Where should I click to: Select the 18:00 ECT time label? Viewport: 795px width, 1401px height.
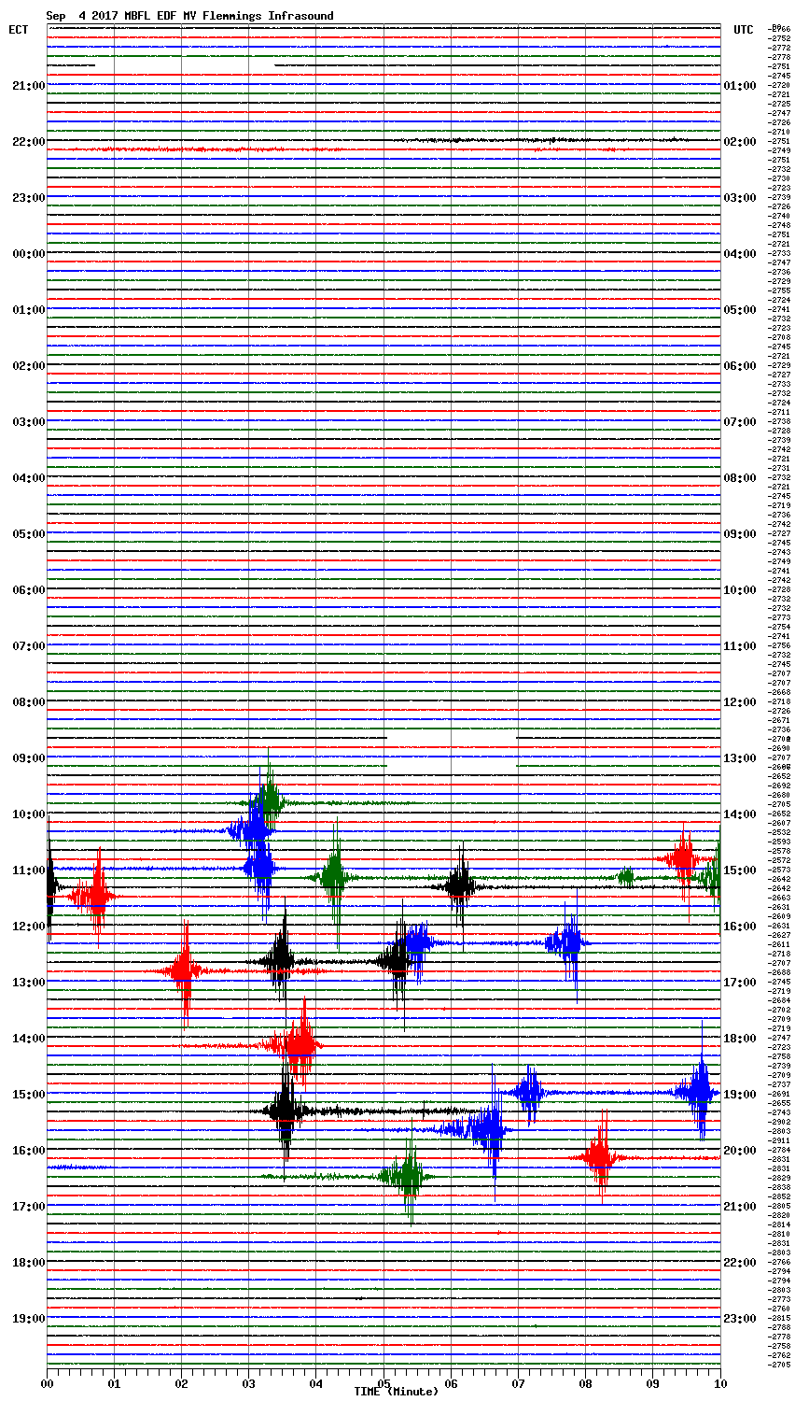point(28,1263)
